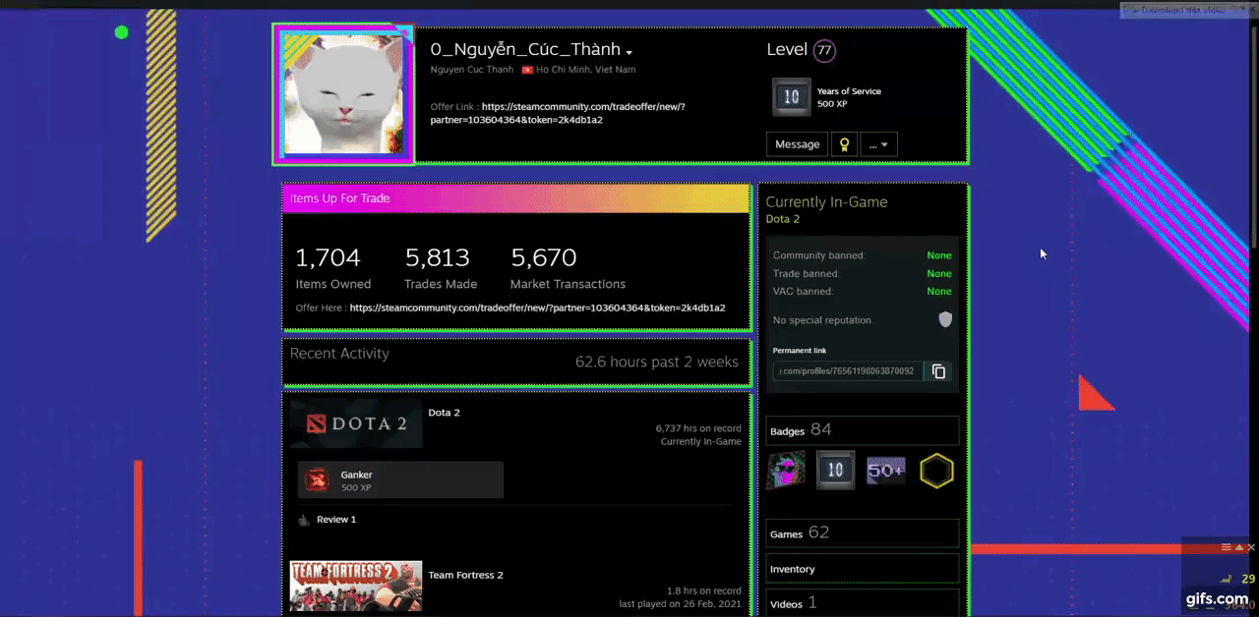Click "1.8 hrs on record" text

point(703,590)
